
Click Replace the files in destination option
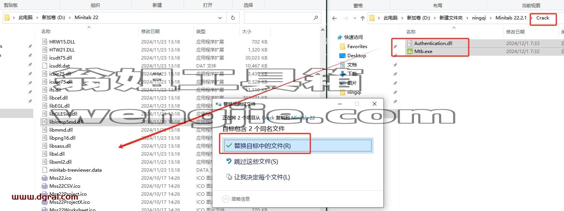[297, 146]
